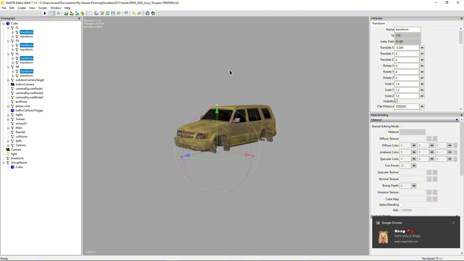Click the New file toolbar icon
This screenshot has height=261, width=464.
click(x=91, y=13)
